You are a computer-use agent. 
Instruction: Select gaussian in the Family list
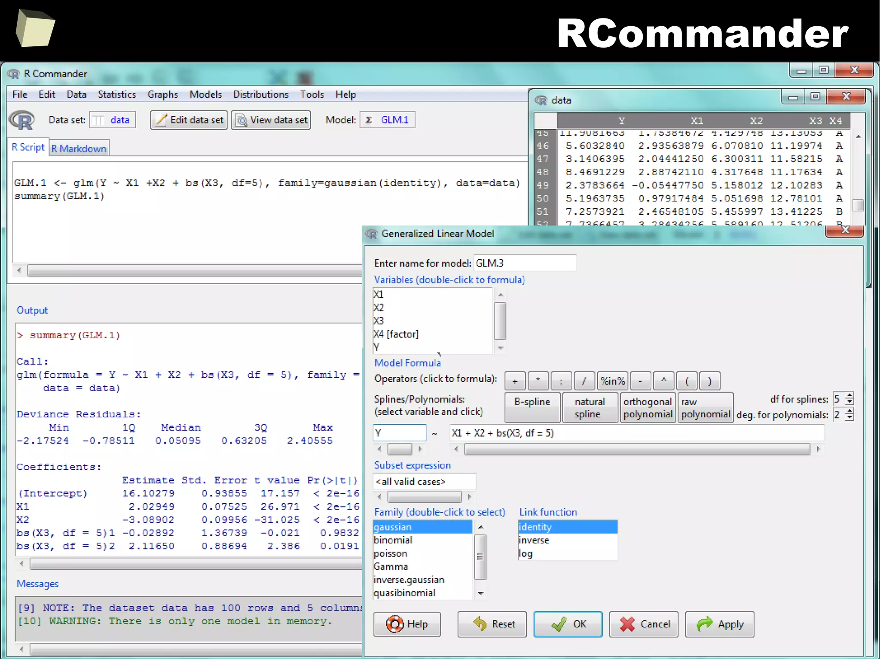(x=422, y=527)
